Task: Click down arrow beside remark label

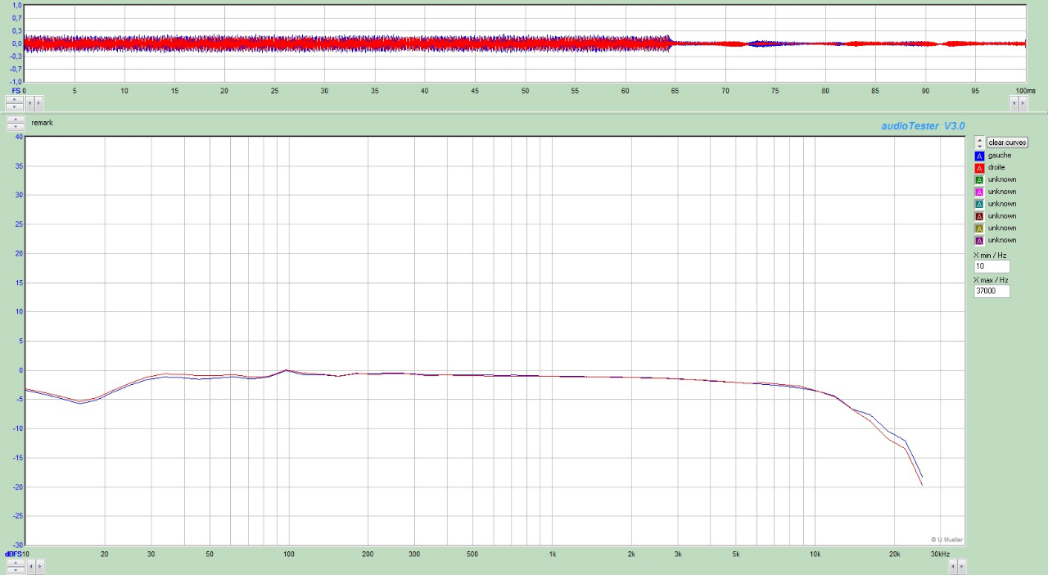Action: click(x=15, y=127)
